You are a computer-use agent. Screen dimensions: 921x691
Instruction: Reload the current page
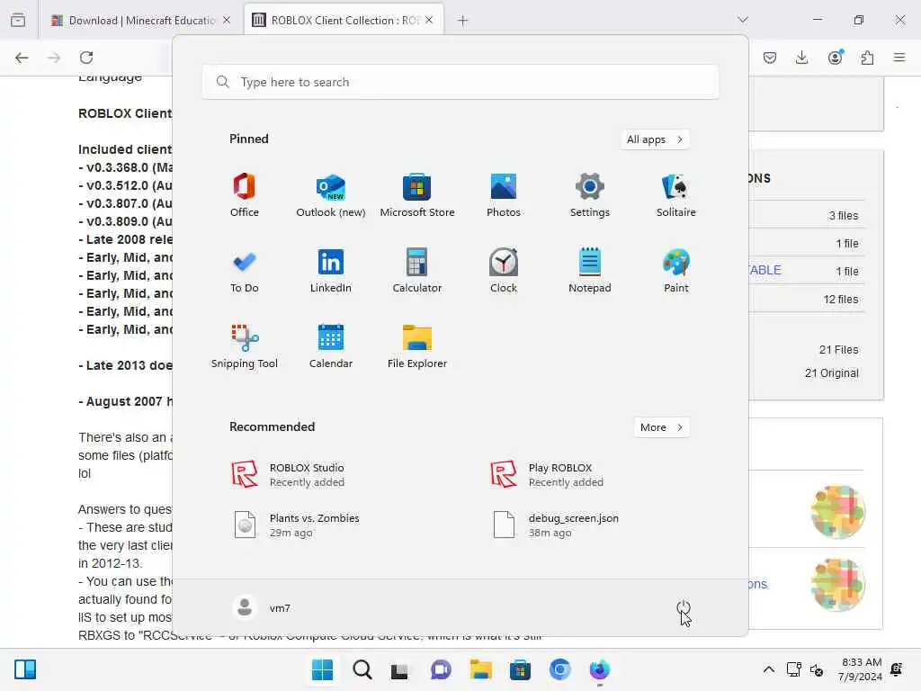(86, 58)
